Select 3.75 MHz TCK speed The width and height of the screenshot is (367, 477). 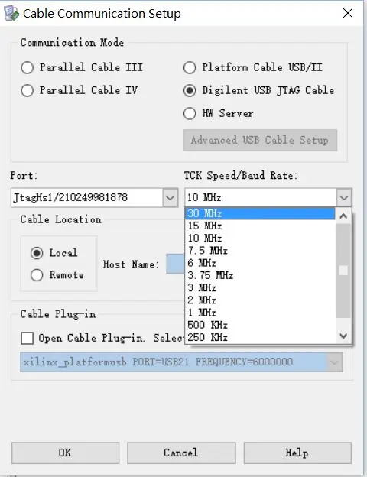pyautogui.click(x=260, y=276)
